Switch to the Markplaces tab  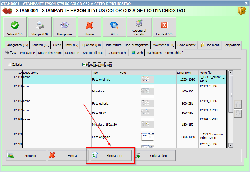(x=154, y=53)
